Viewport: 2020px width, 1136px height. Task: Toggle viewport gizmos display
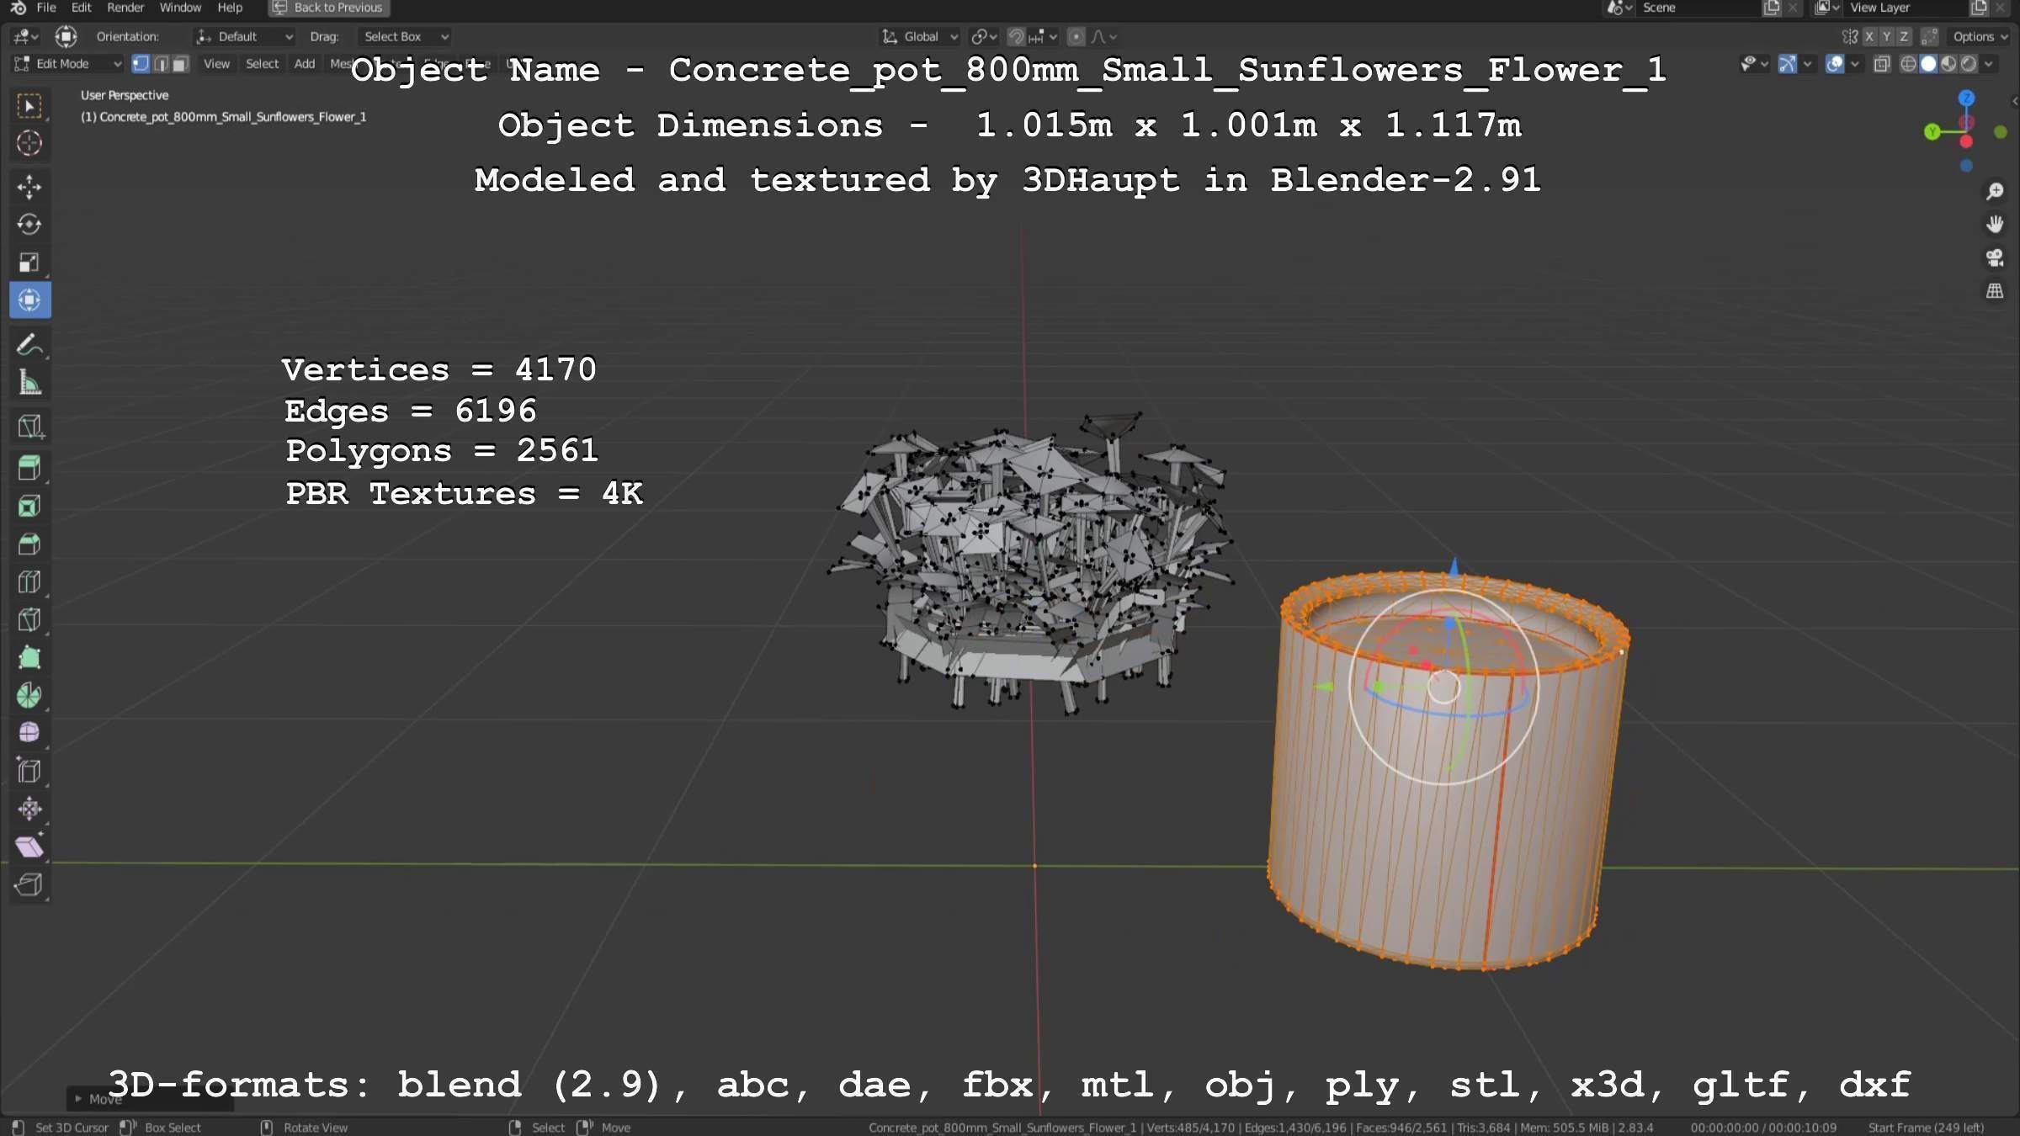[x=1788, y=64]
